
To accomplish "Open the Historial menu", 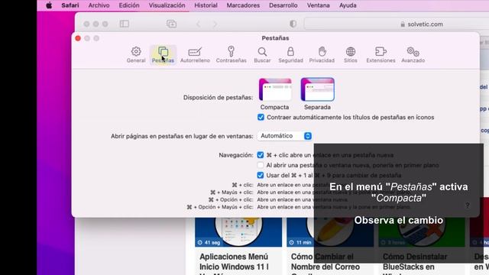I will 206,5.
